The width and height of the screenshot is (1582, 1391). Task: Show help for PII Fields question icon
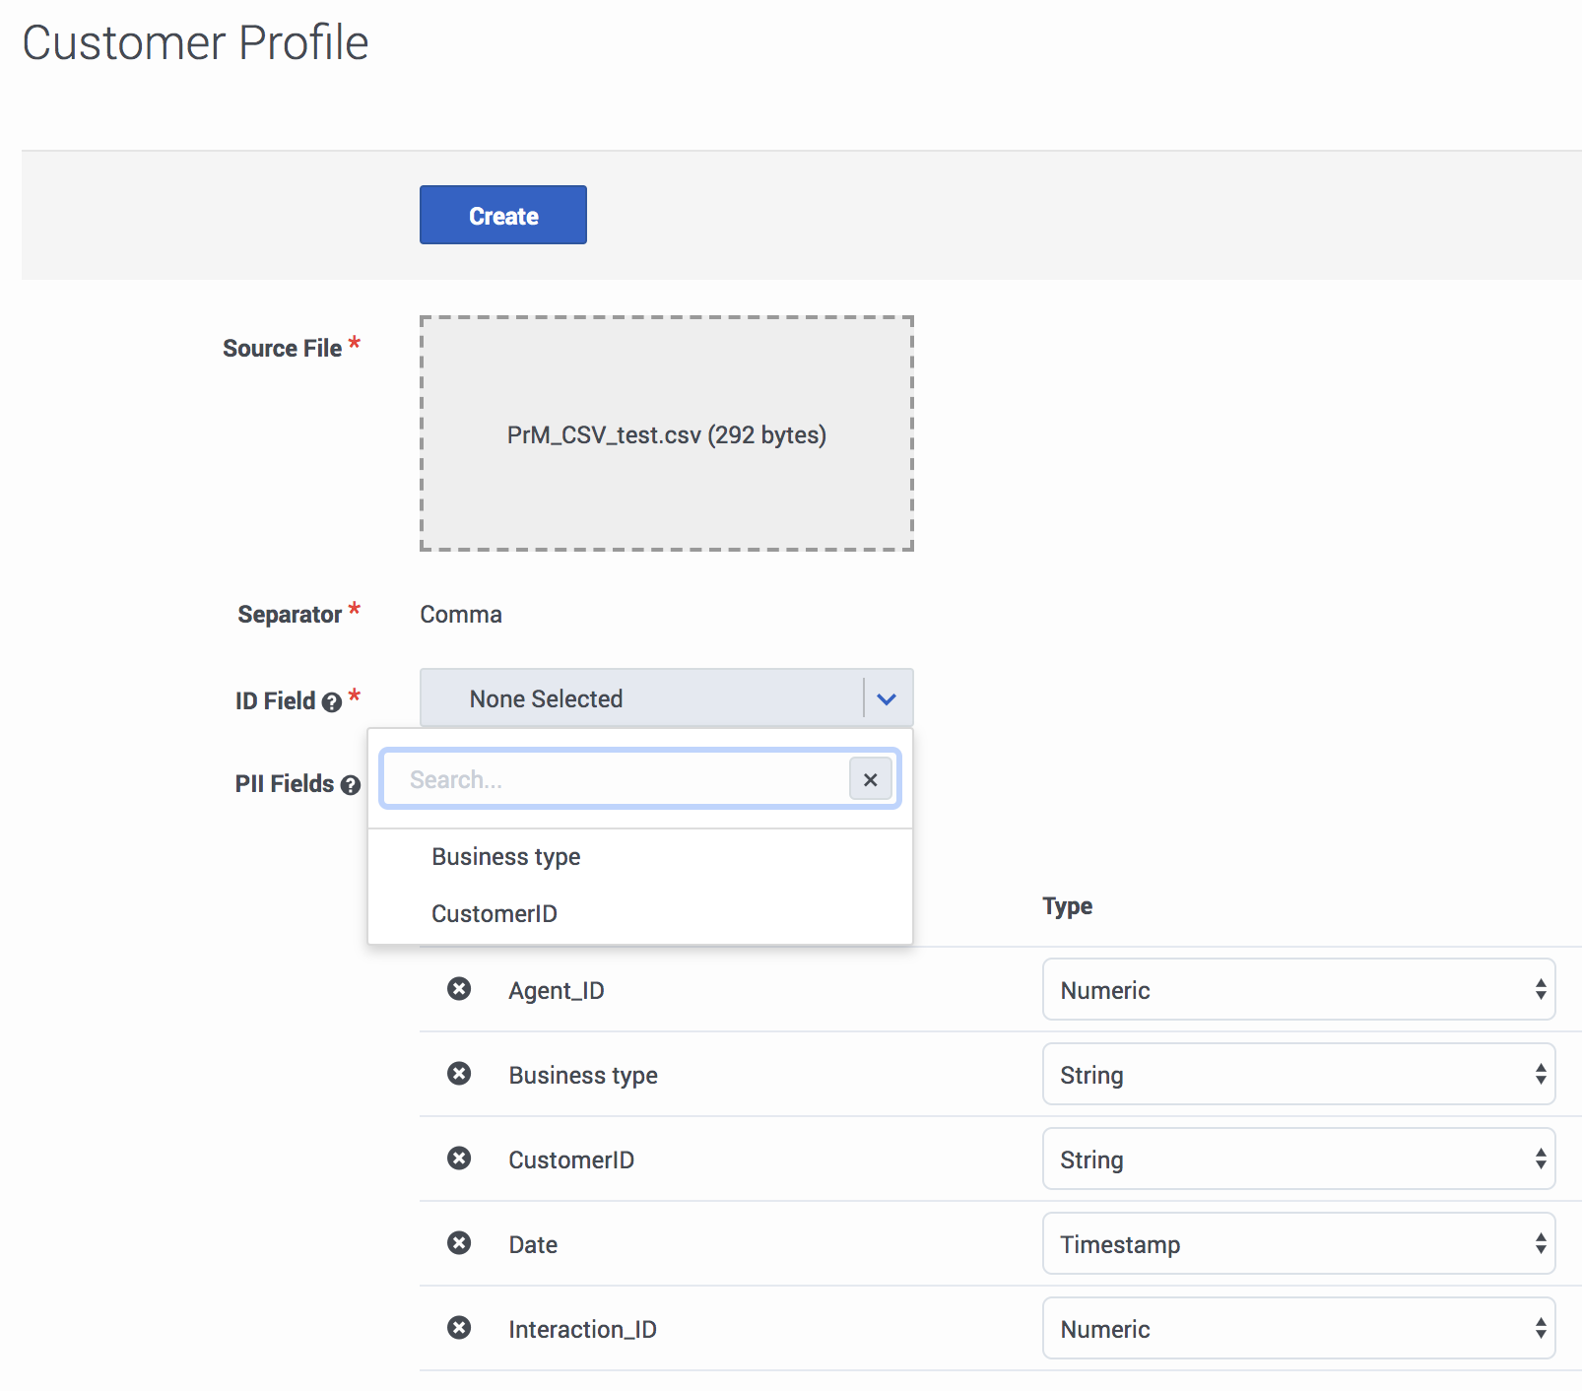click(x=351, y=785)
